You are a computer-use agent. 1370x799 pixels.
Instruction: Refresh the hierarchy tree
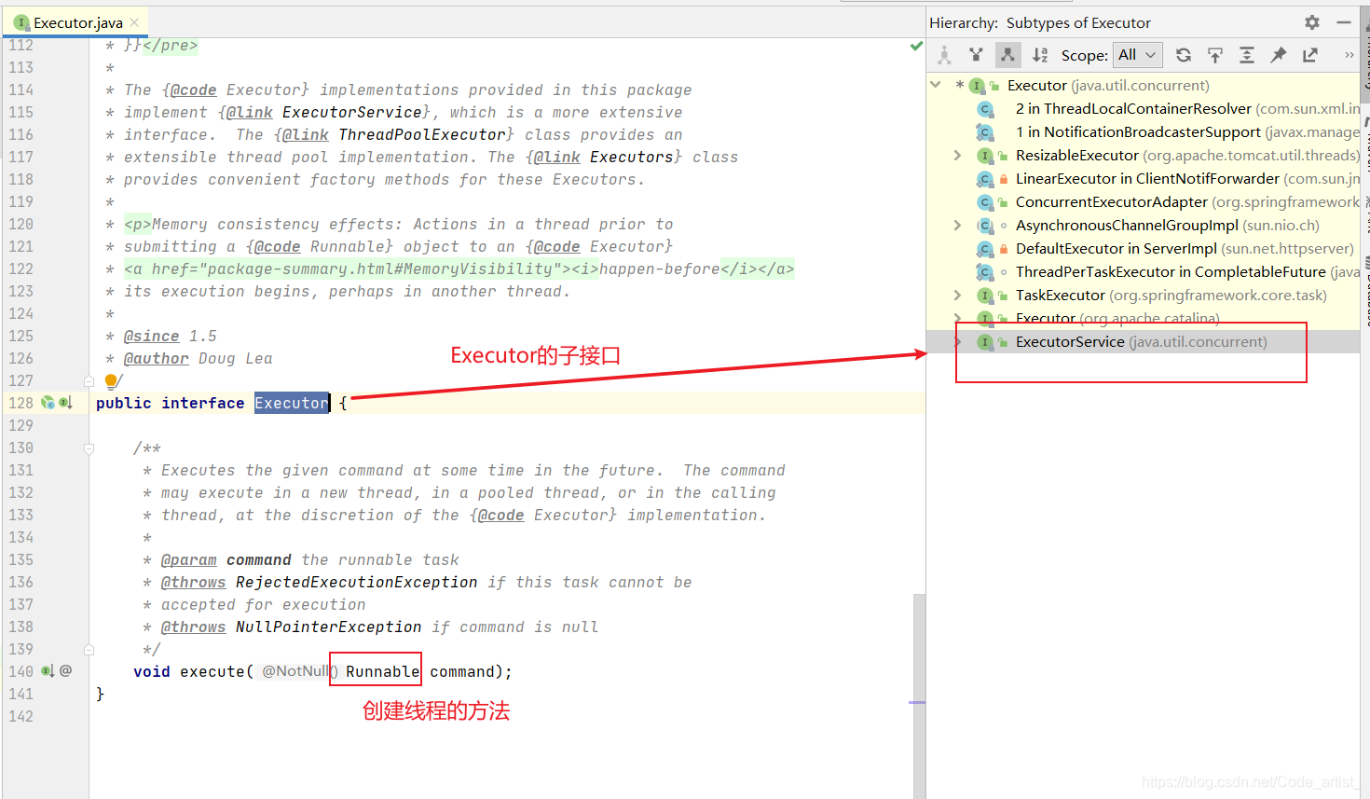pyautogui.click(x=1184, y=55)
